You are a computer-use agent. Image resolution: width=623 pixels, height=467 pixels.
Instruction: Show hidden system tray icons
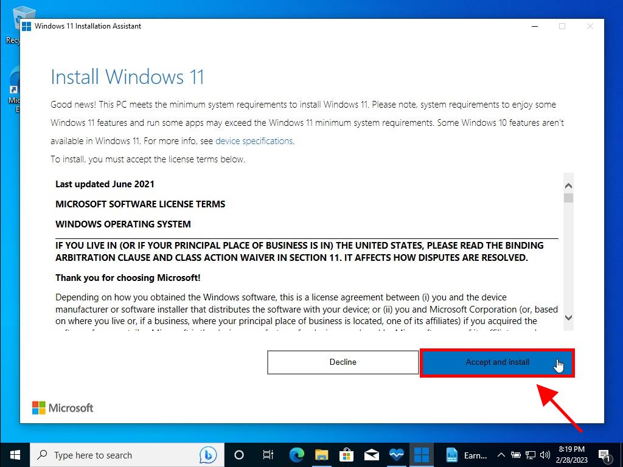pos(501,455)
